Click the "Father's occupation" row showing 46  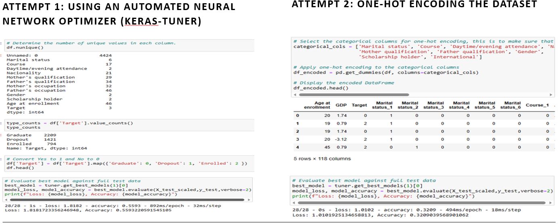[x=59, y=90]
